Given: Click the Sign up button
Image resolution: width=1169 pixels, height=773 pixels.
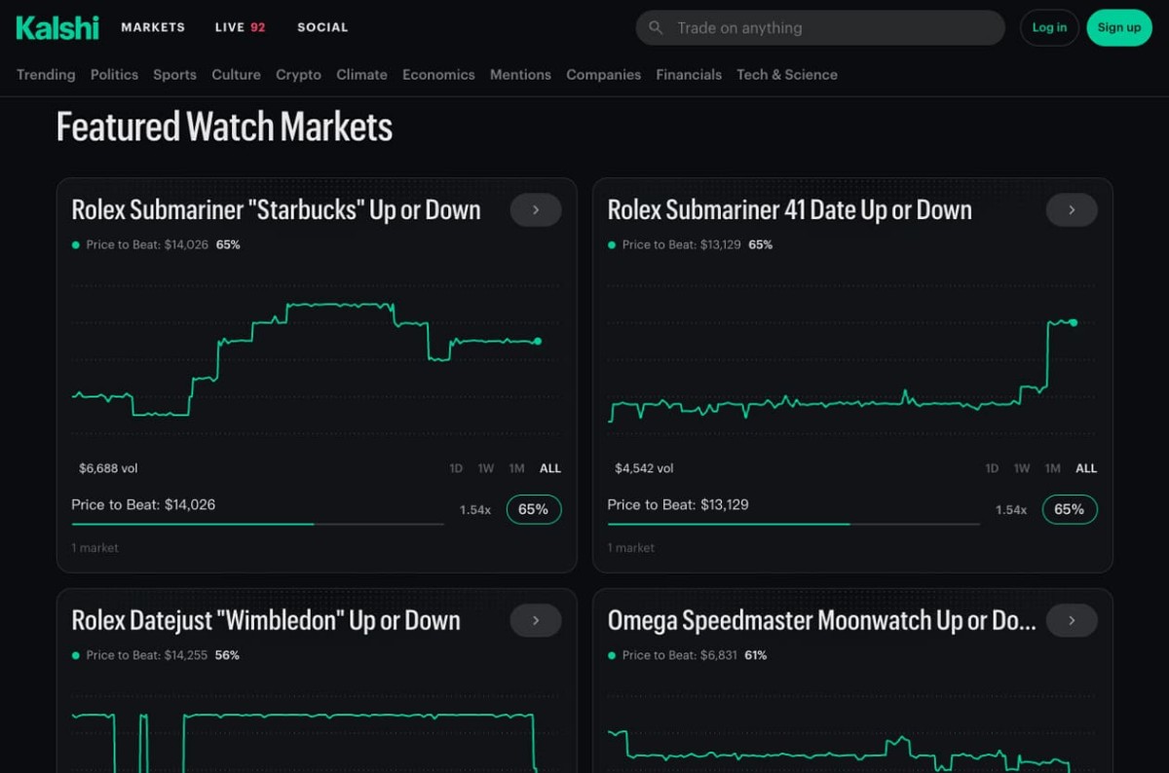Looking at the screenshot, I should click(1118, 27).
